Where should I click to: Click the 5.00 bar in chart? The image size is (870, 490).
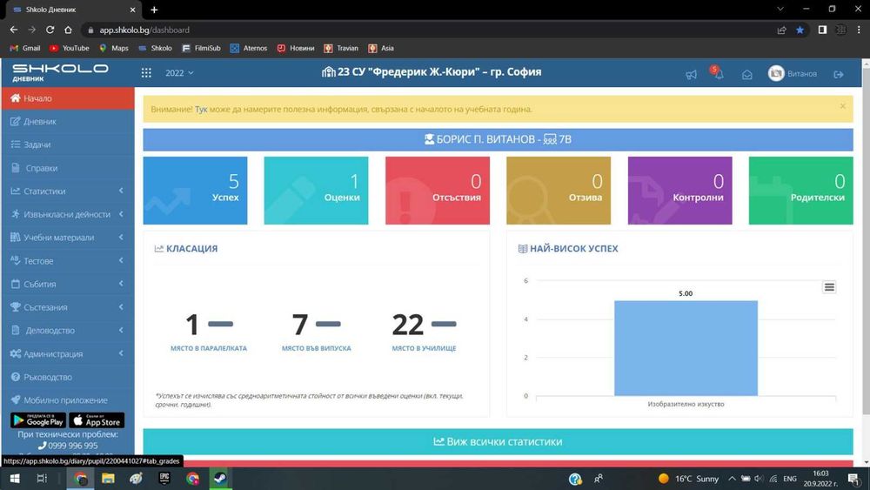(x=686, y=348)
